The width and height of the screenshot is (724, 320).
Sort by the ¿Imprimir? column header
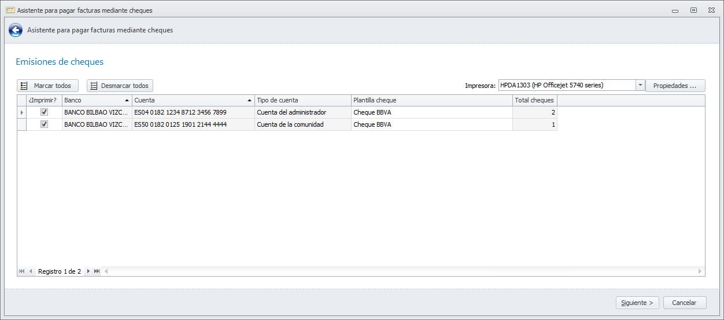coord(45,100)
